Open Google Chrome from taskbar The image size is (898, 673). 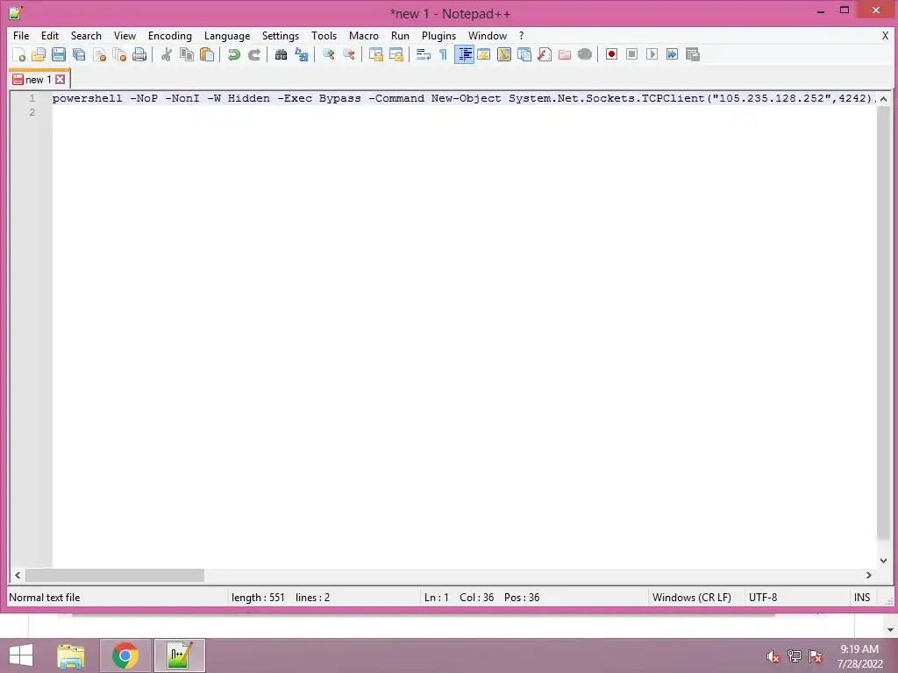[125, 655]
